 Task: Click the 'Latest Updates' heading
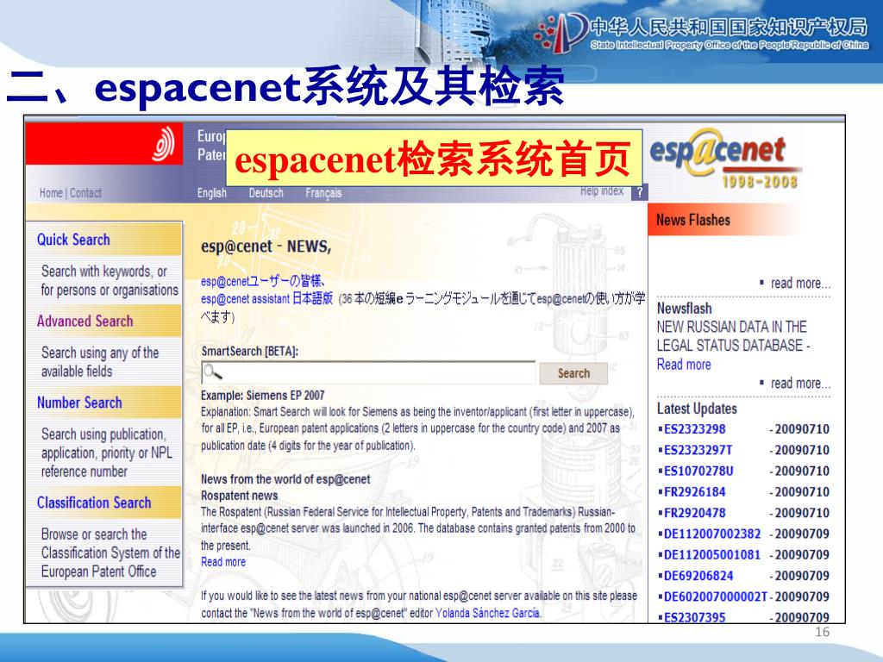tap(697, 409)
